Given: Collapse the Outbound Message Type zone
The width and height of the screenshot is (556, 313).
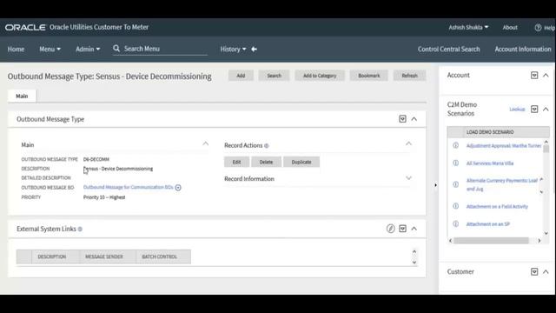Looking at the screenshot, I should [414, 119].
